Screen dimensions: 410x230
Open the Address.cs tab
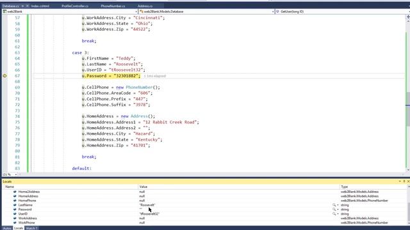click(145, 6)
